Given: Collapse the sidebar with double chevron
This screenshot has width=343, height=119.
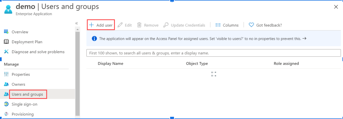Looking at the screenshot, I should click(x=77, y=23).
